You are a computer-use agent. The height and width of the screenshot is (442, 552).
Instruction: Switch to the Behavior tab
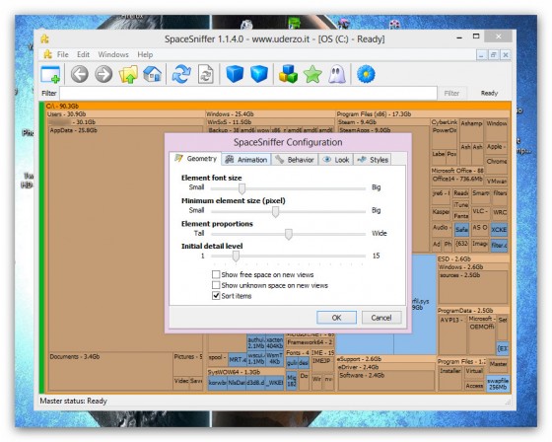click(x=295, y=160)
